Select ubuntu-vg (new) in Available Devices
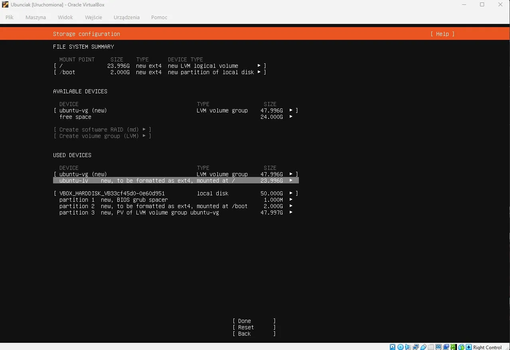This screenshot has width=510, height=350. pos(176,110)
